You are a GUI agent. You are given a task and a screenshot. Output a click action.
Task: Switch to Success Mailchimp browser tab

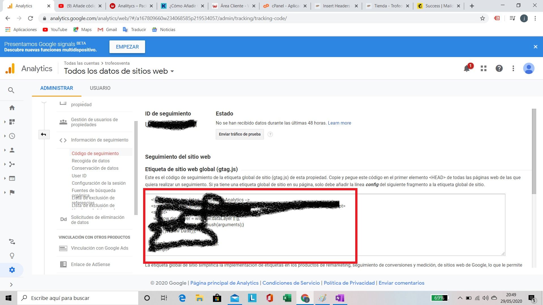[439, 6]
